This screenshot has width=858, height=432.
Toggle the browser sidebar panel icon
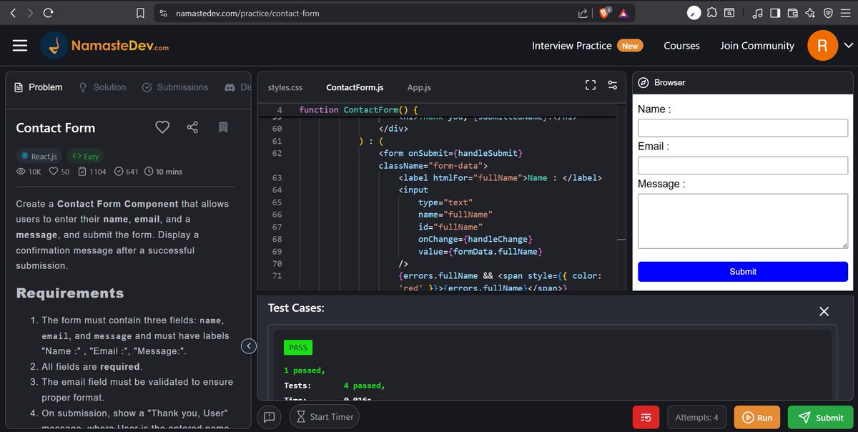click(x=775, y=13)
